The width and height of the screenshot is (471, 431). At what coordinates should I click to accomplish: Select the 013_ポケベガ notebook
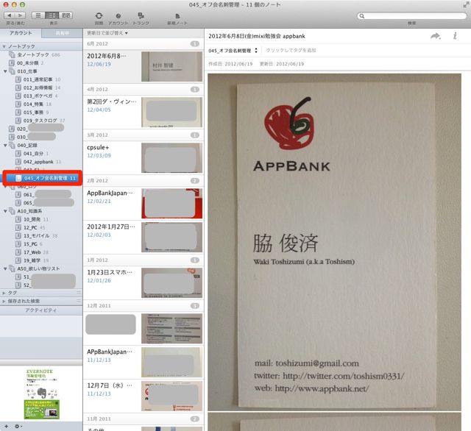click(36, 96)
